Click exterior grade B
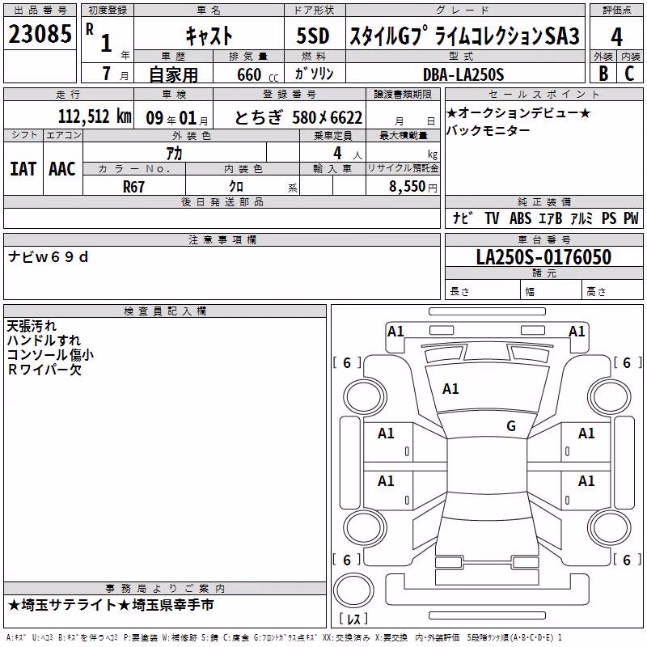Image resolution: width=647 pixels, height=647 pixels. coord(603,74)
